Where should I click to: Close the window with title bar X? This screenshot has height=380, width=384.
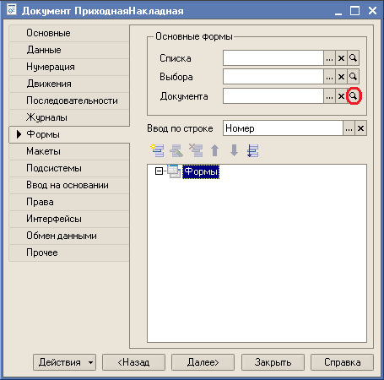pyautogui.click(x=372, y=11)
